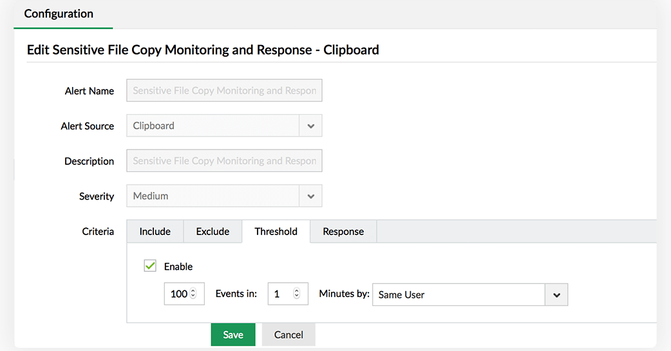Save the alert configuration

coord(233,334)
